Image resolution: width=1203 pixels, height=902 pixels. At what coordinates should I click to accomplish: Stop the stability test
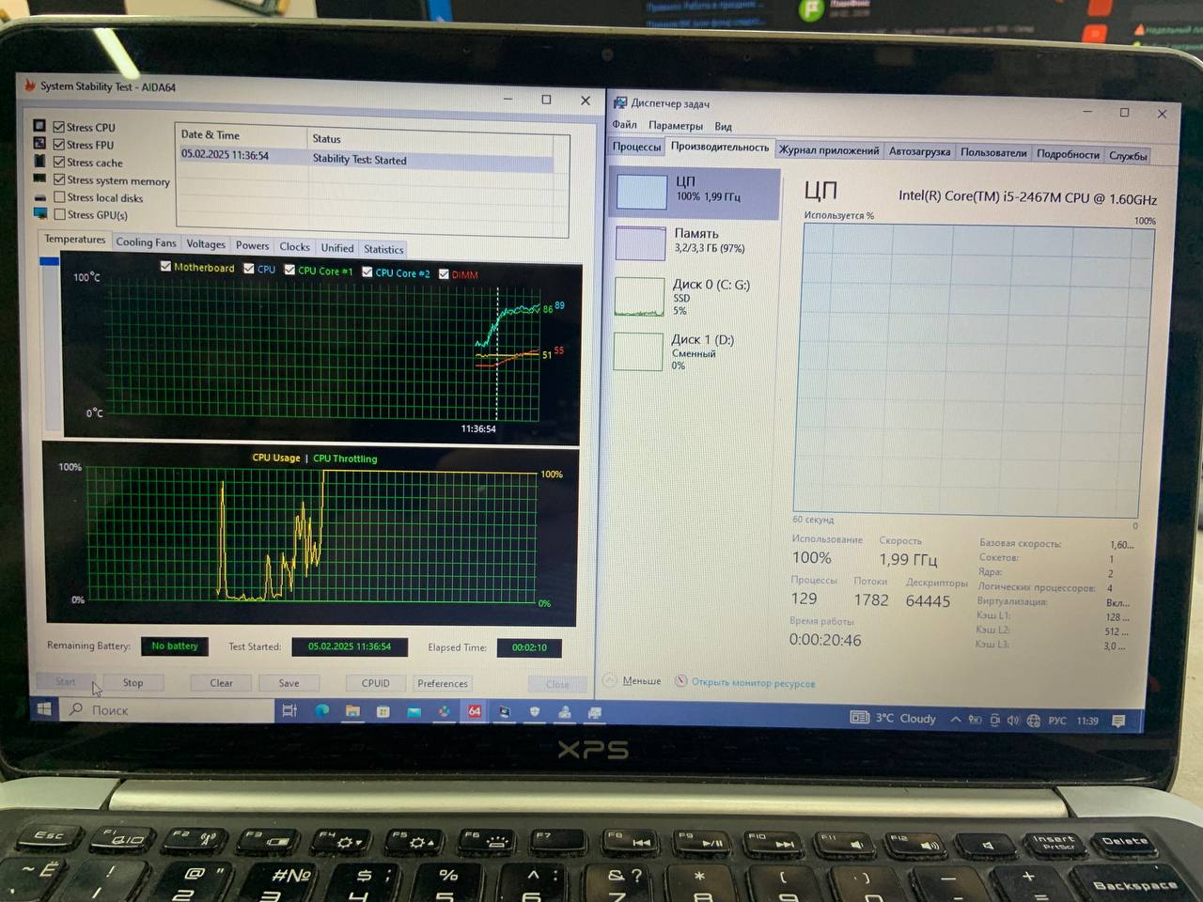pos(133,682)
